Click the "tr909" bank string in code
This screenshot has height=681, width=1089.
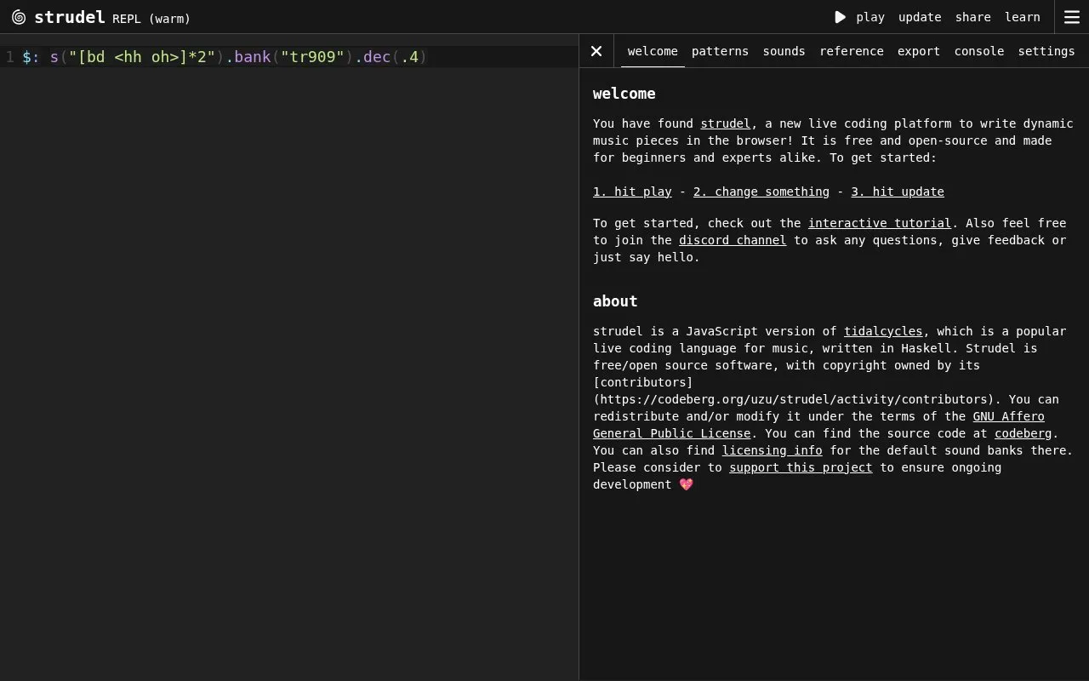(312, 57)
